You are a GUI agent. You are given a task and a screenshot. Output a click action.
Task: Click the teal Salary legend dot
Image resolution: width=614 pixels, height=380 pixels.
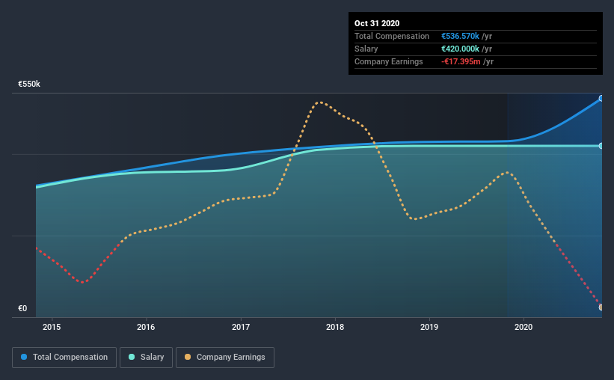pos(132,357)
